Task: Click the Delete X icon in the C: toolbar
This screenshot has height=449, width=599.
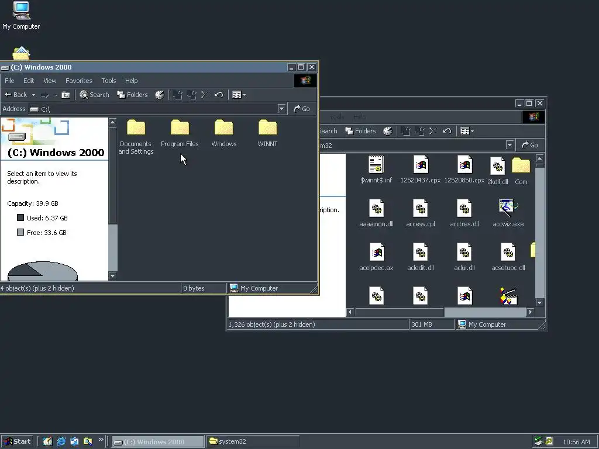Action: 205,95
